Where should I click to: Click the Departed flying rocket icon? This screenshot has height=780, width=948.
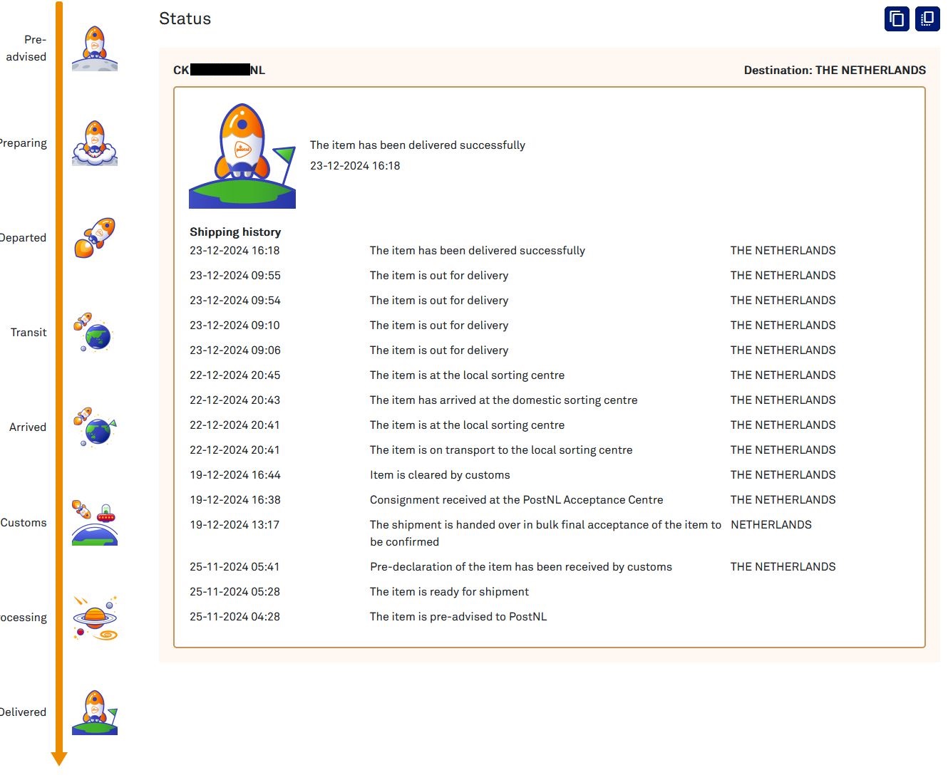tap(95, 238)
